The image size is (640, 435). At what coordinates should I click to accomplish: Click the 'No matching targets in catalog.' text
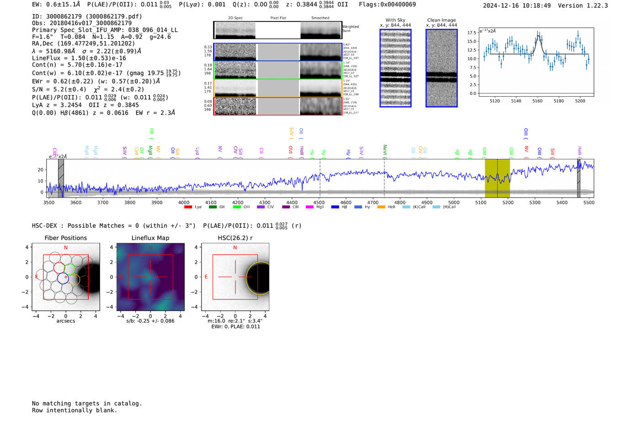87,404
